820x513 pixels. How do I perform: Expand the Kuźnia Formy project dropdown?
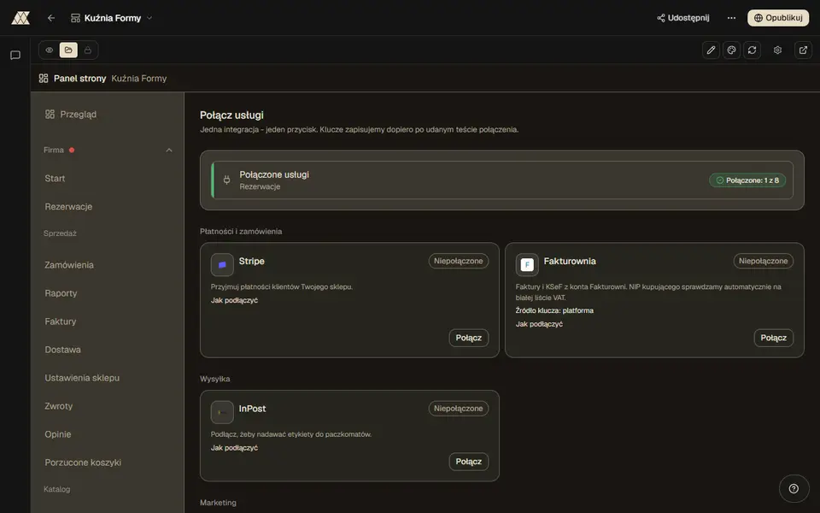coord(111,18)
